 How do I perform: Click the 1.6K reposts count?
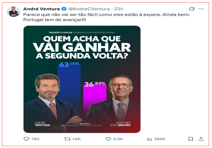(x=76, y=139)
